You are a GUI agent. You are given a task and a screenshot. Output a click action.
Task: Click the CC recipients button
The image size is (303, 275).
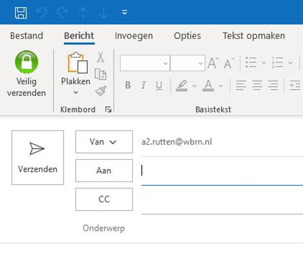[x=104, y=199]
